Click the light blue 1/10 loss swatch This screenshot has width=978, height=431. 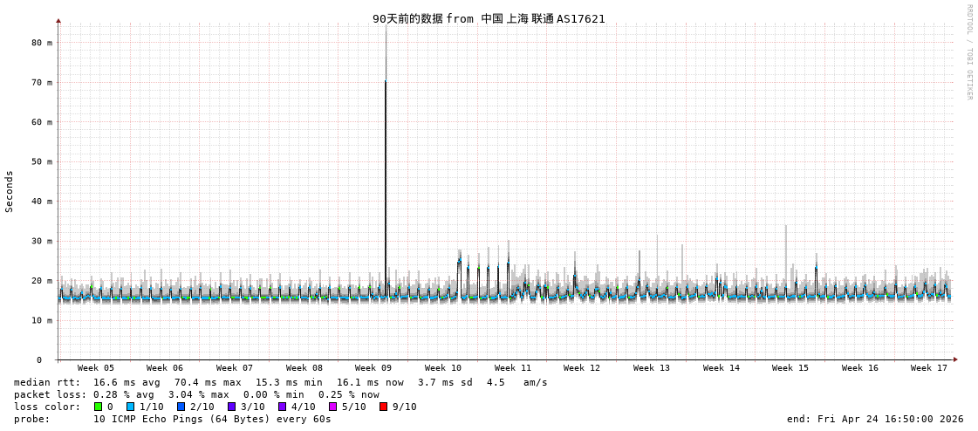[x=130, y=407]
